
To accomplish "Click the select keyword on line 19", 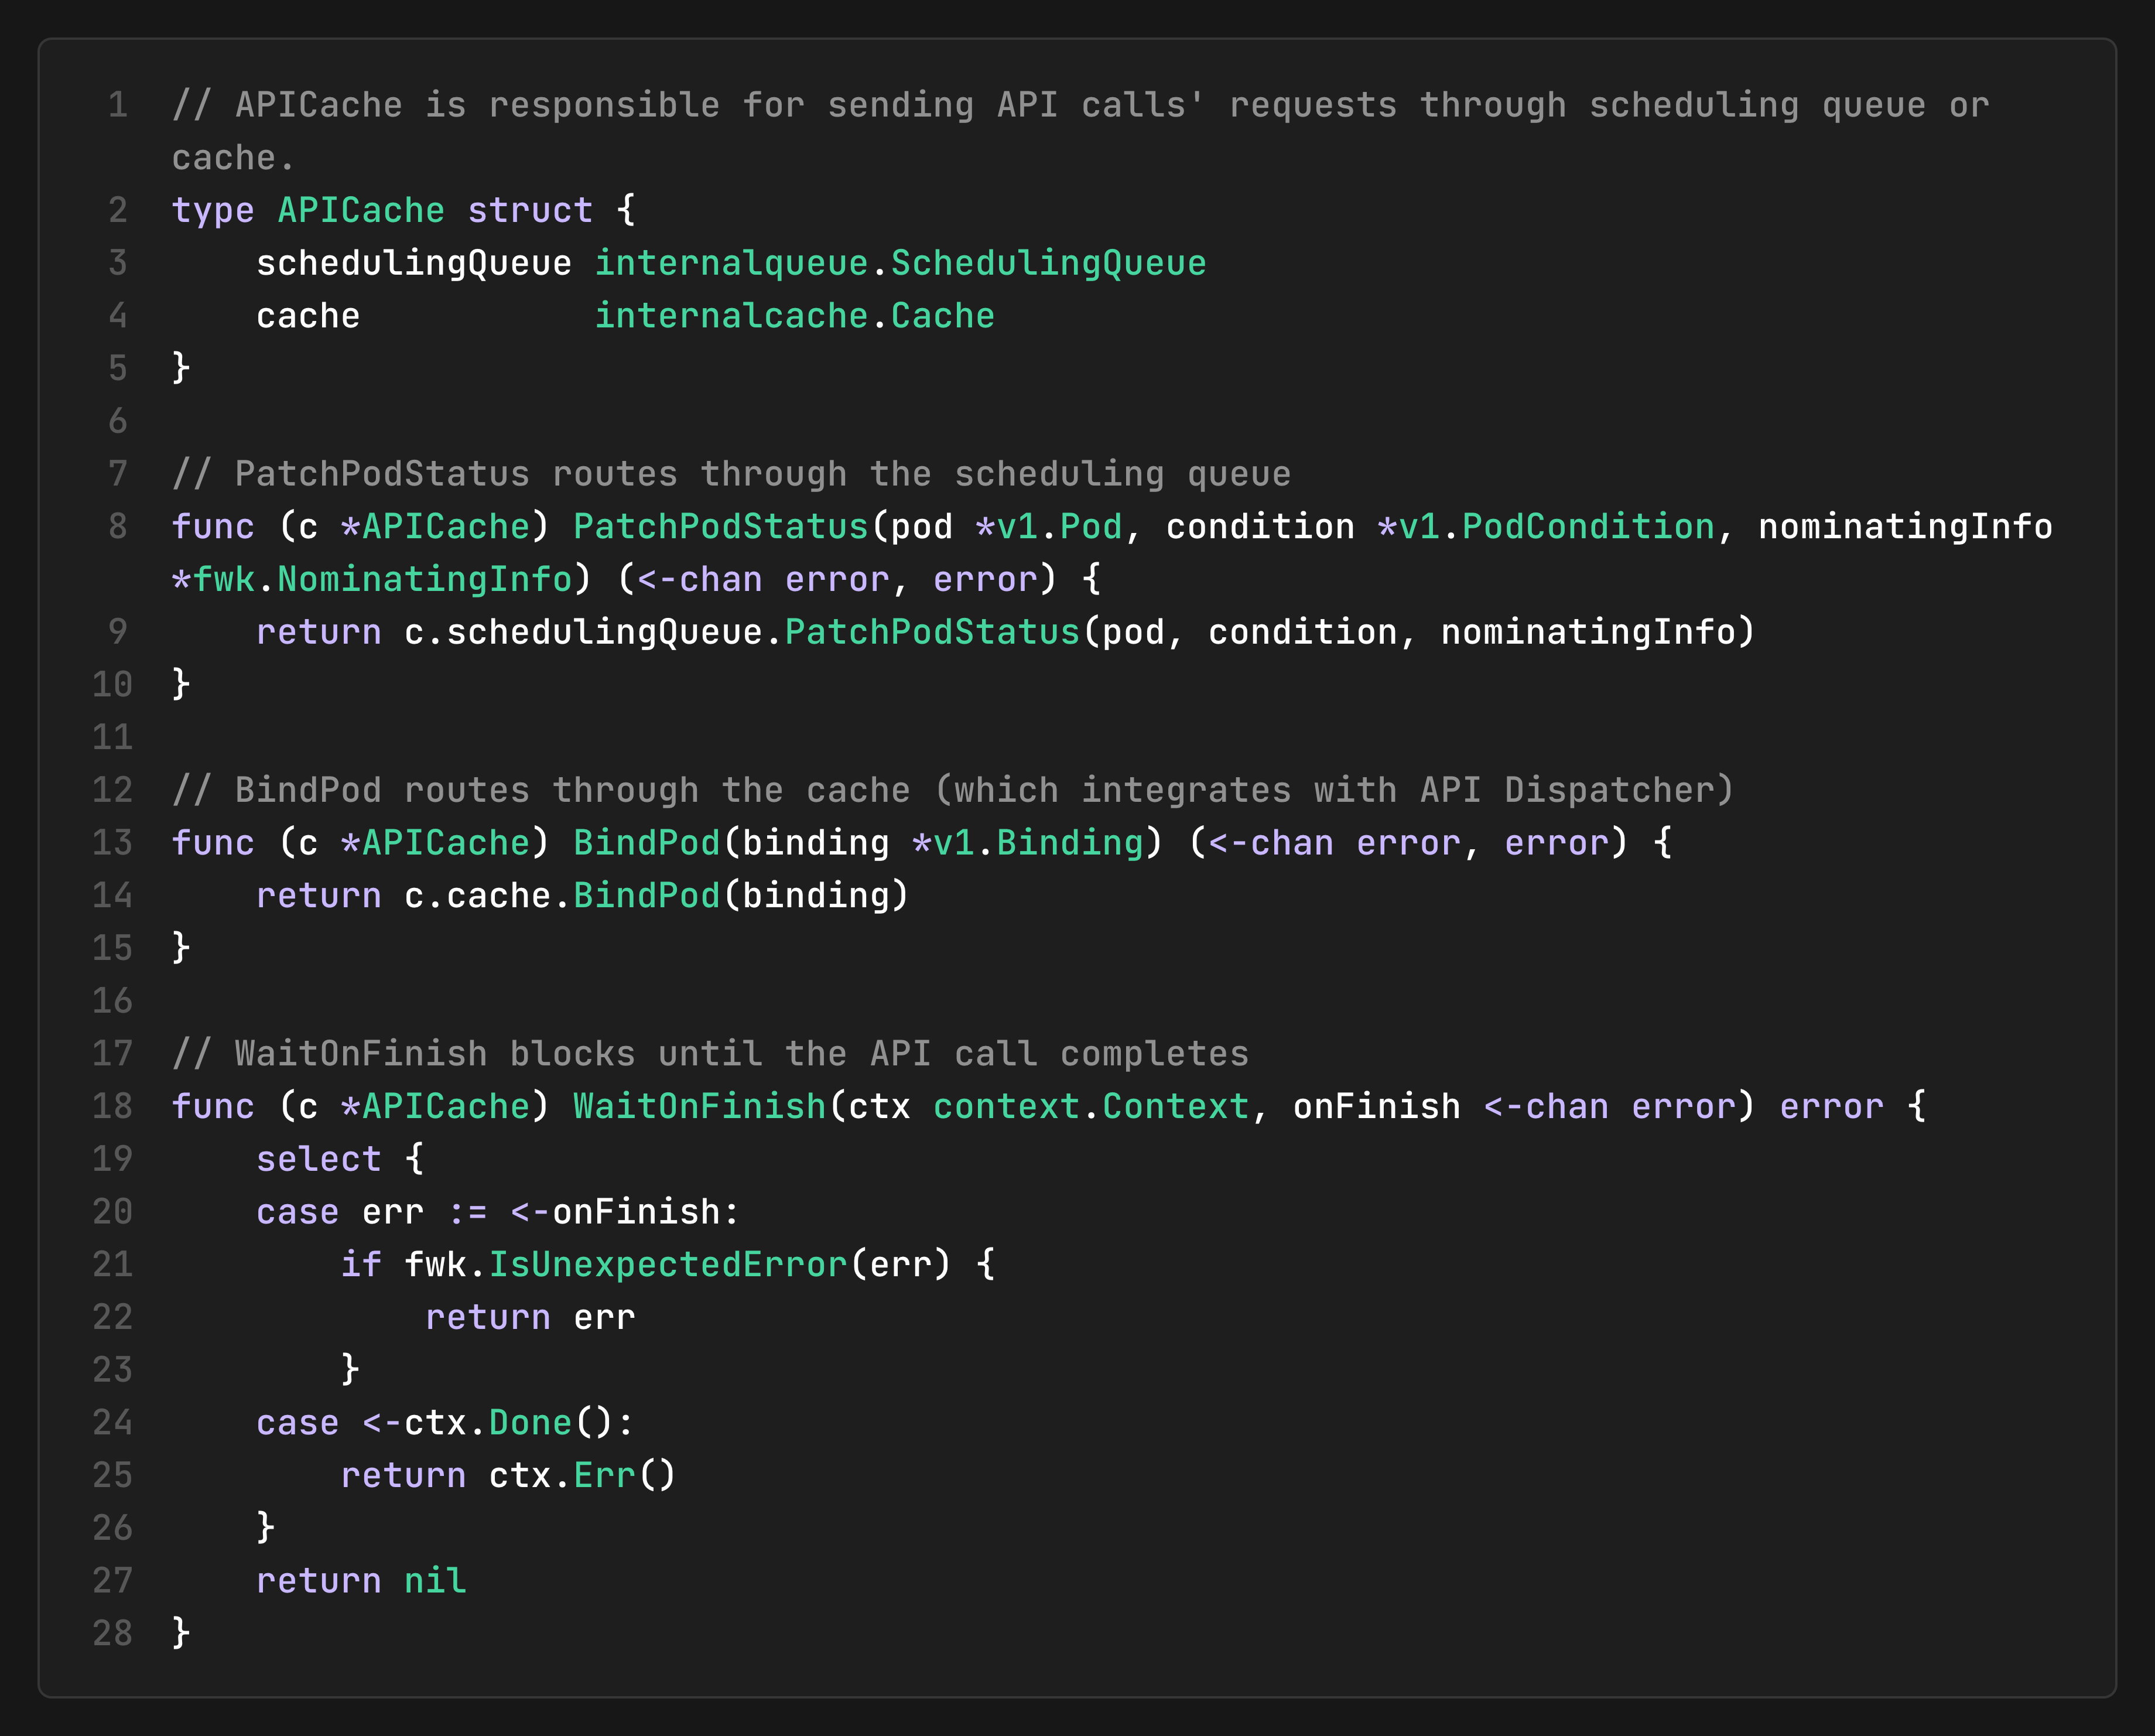I will point(318,1159).
